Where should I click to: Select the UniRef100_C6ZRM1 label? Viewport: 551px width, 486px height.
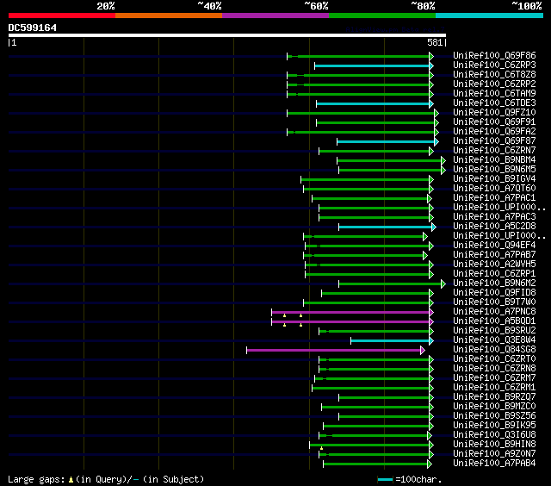(494, 388)
